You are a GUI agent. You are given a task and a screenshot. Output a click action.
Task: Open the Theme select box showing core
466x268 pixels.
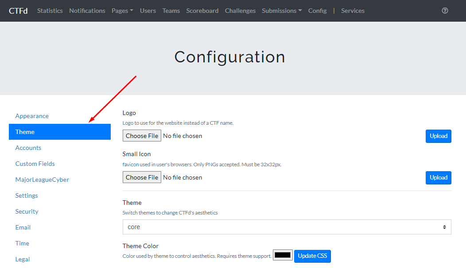tap(287, 227)
